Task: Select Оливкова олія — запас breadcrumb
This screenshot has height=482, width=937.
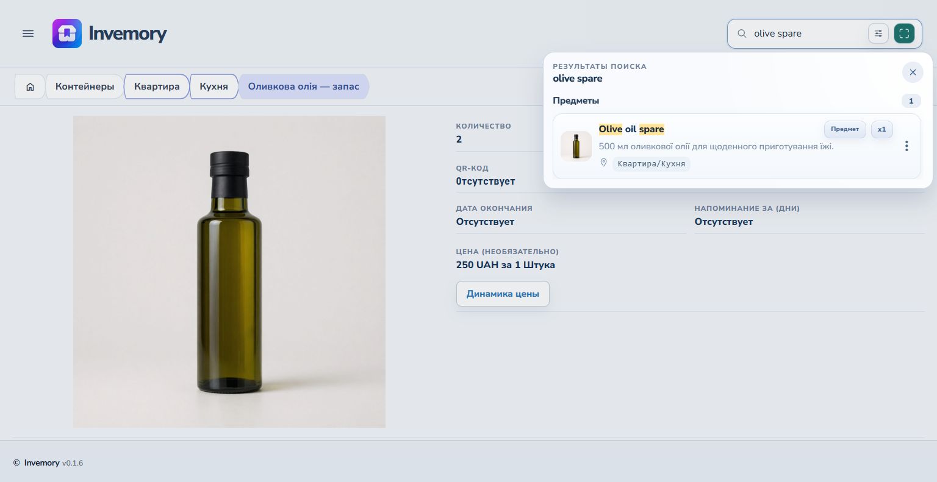Action: click(x=303, y=87)
